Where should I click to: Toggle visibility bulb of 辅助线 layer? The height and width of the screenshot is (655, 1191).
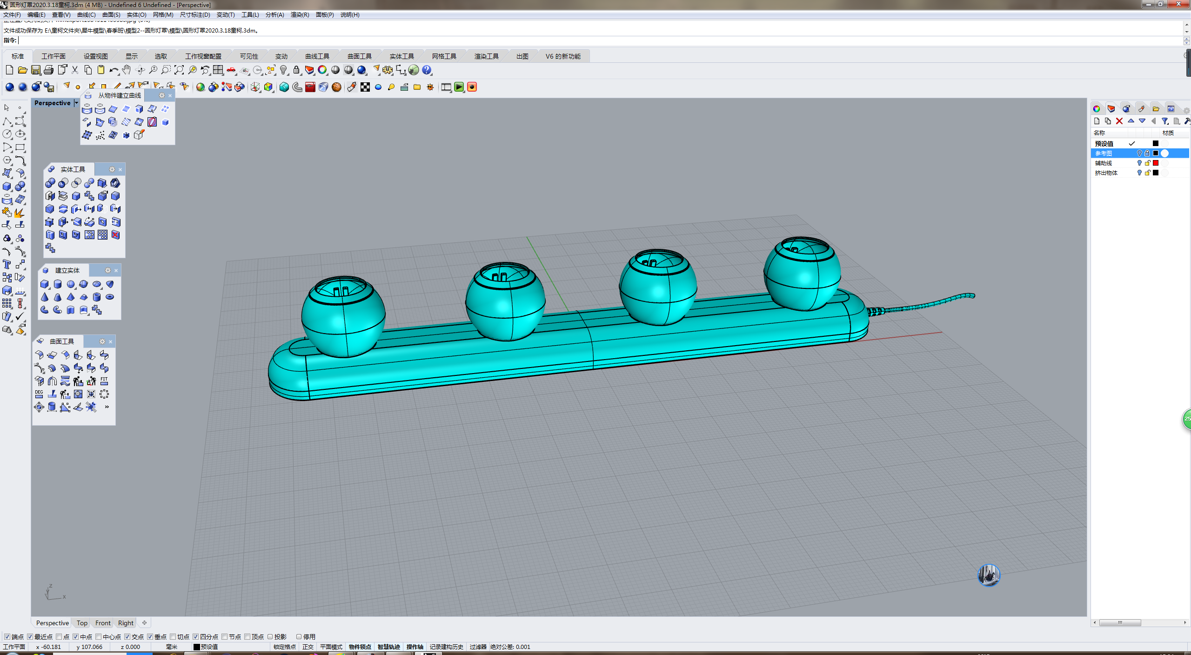click(x=1139, y=163)
